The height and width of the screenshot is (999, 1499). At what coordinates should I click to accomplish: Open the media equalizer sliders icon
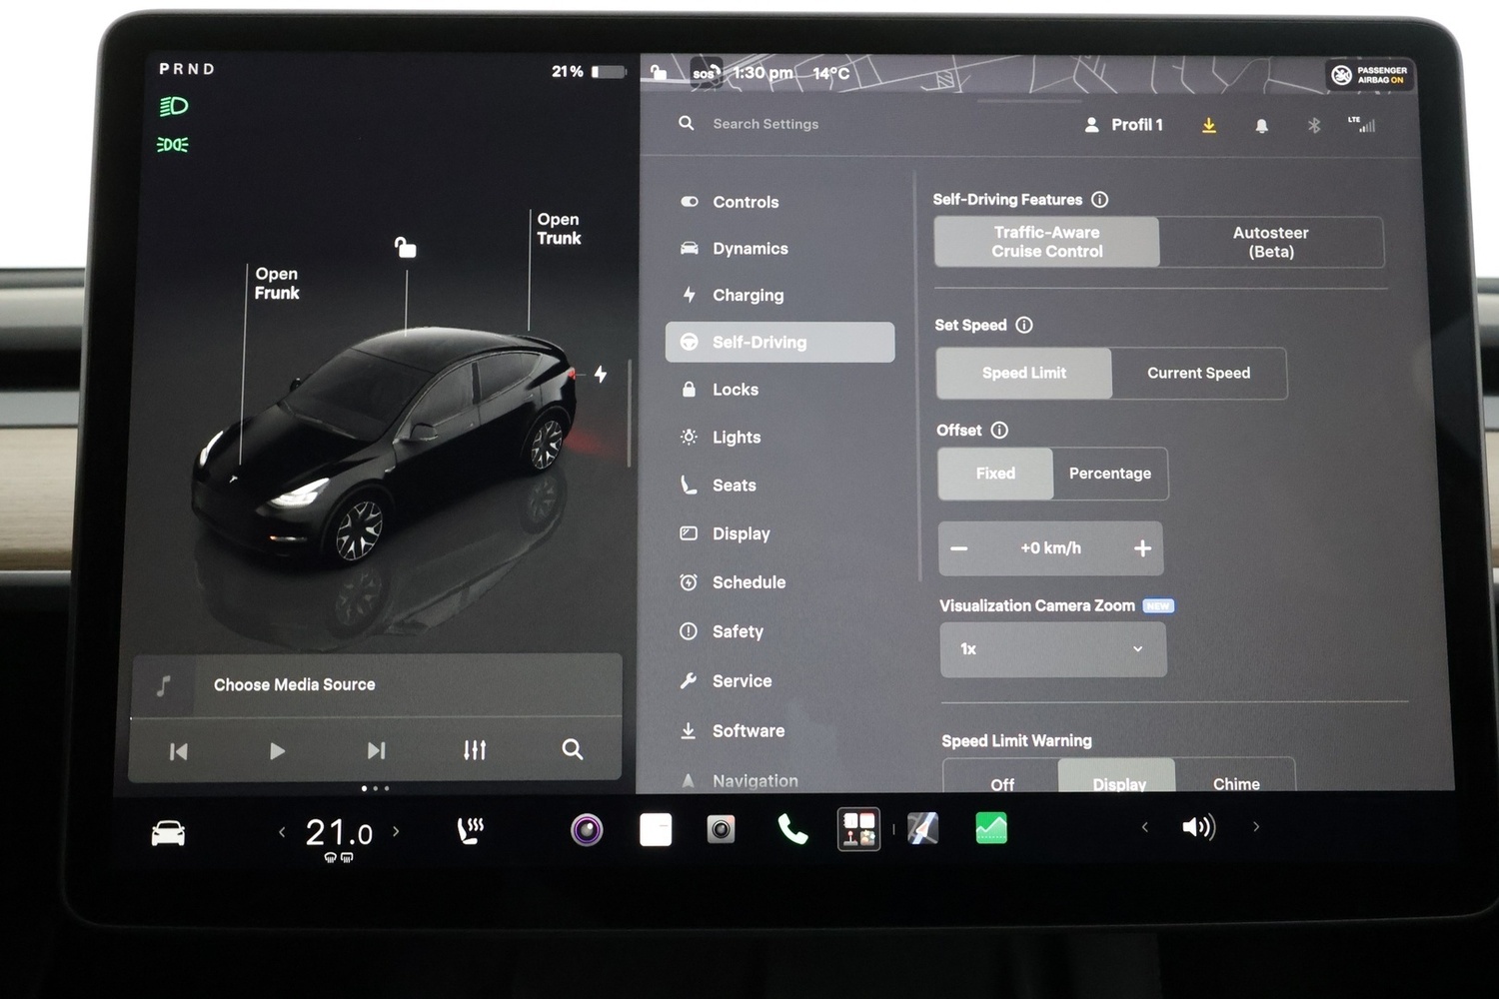point(475,749)
